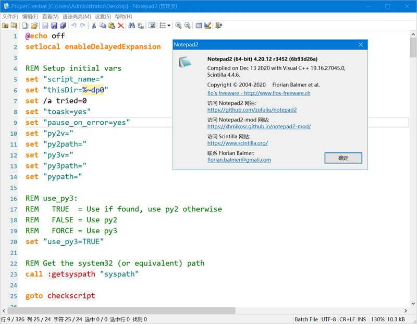Open the 设置(S) menu
417x324 pixels.
pyautogui.click(x=103, y=17)
